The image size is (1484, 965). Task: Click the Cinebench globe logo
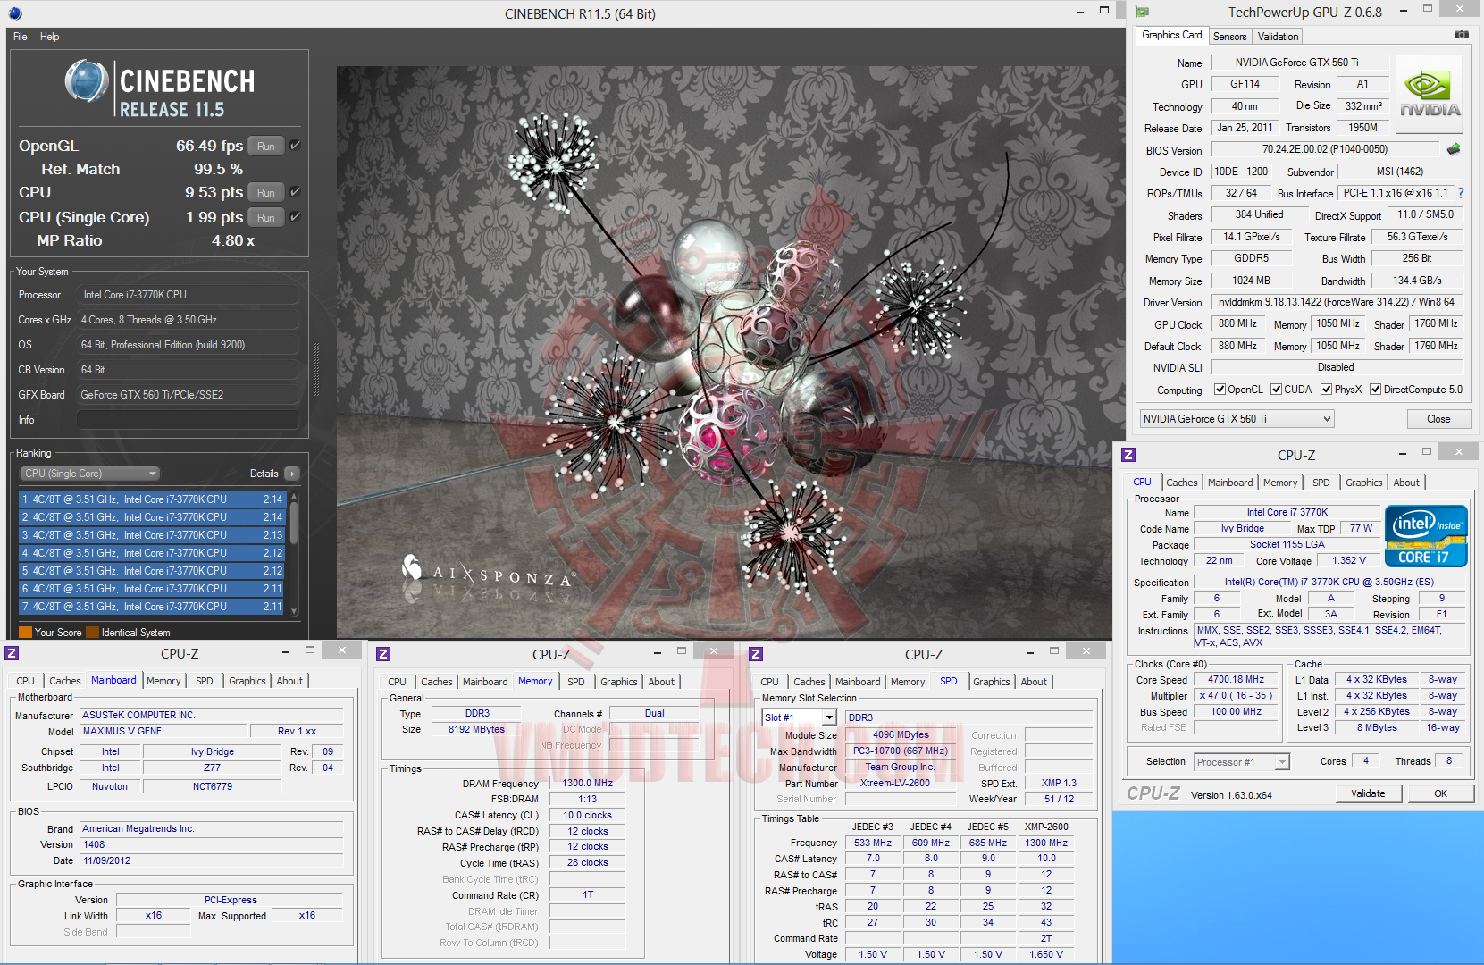[x=87, y=82]
